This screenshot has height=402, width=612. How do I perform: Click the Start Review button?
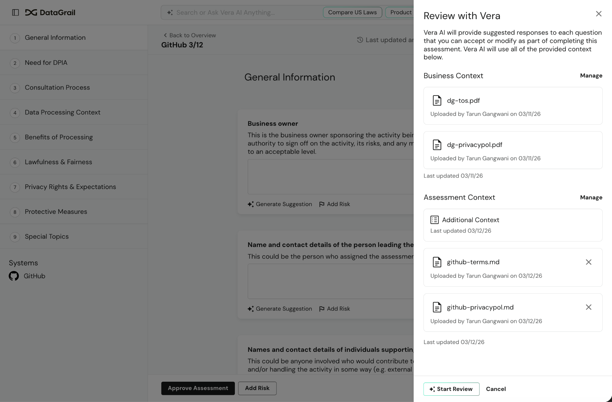(x=451, y=389)
